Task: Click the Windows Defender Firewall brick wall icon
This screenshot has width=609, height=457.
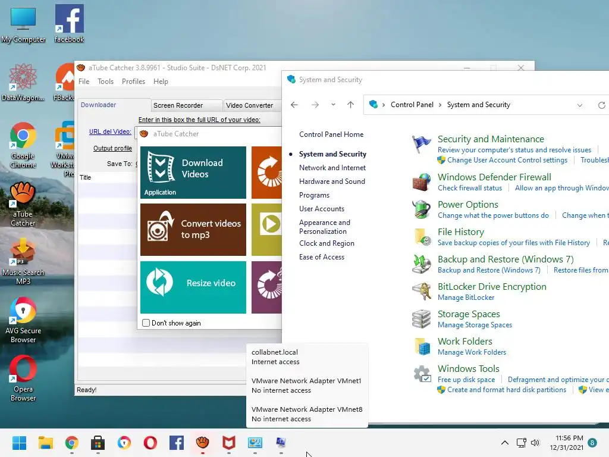Action: tap(422, 182)
